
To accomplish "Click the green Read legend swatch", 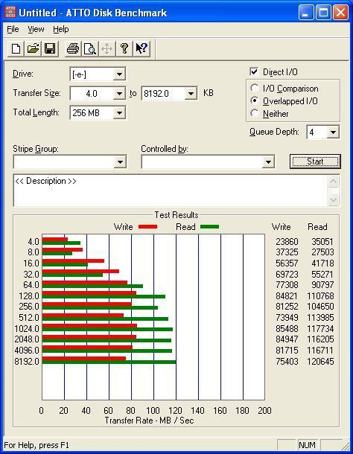I will 209,227.
